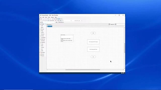Click in the Expression input field
Viewport: 161px width, 90px height.
[80, 24]
